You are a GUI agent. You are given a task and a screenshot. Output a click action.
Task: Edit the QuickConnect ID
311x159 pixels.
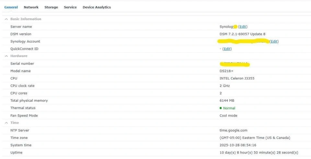227,49
